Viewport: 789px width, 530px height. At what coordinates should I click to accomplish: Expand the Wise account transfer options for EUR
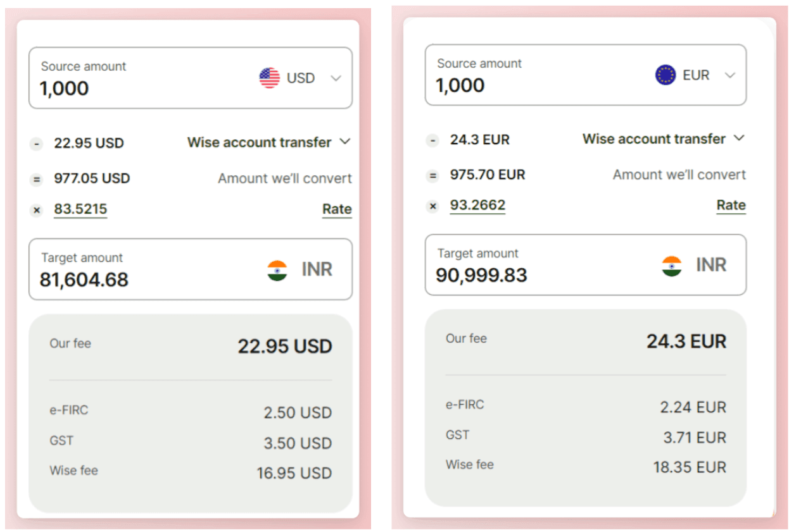click(x=740, y=139)
